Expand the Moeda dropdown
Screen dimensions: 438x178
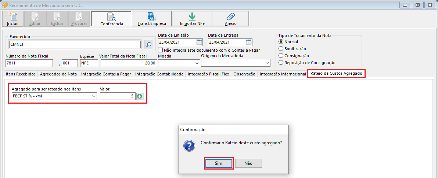(196, 63)
